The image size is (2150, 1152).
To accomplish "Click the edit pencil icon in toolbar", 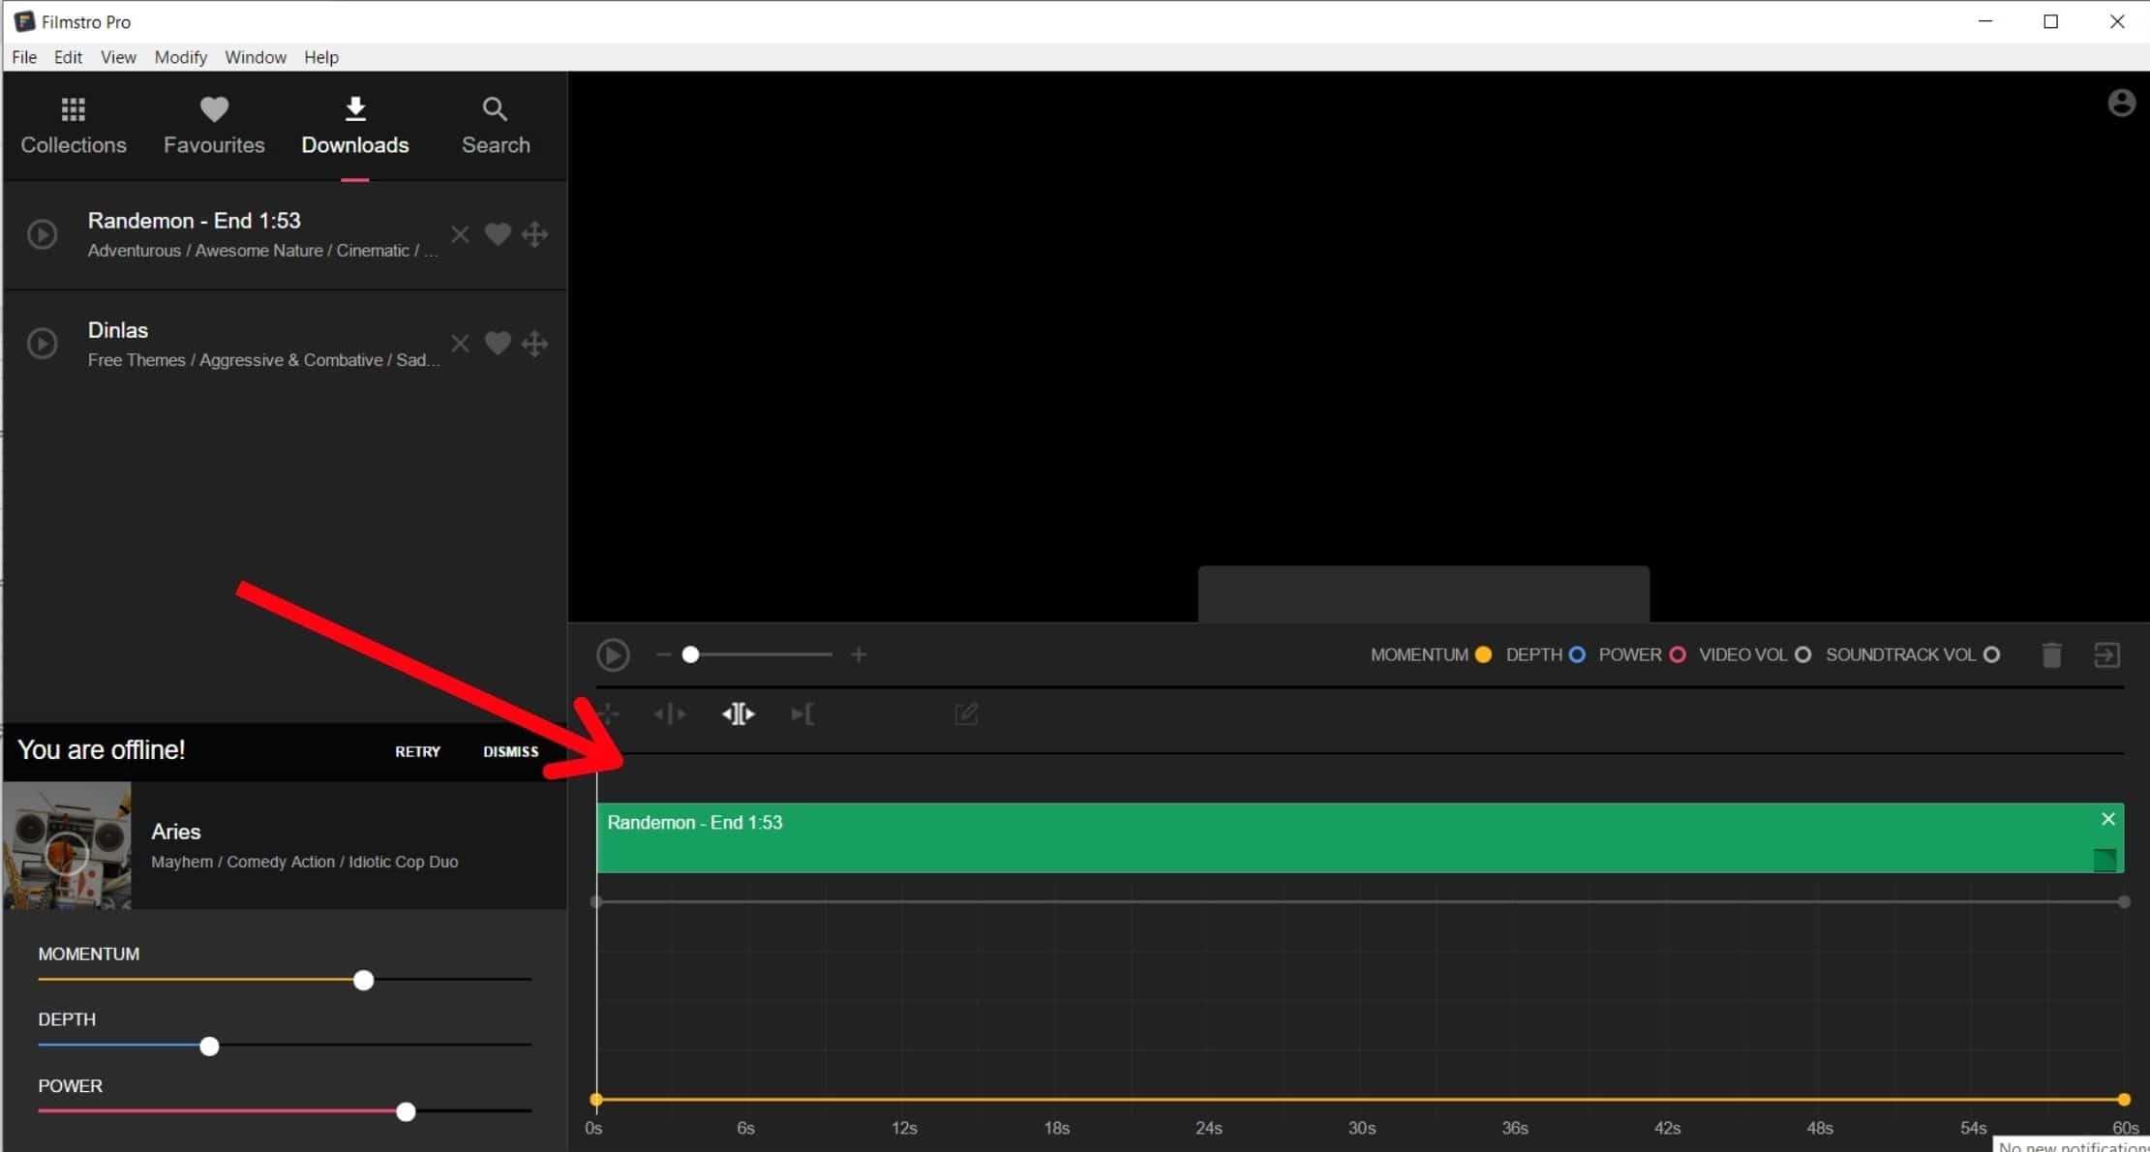I will point(966,714).
